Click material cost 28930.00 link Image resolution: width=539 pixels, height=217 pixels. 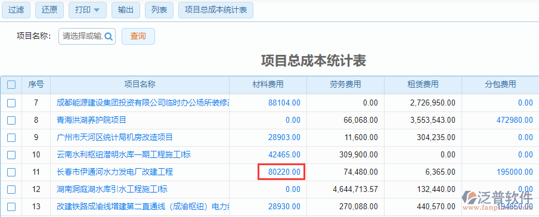[284, 207]
